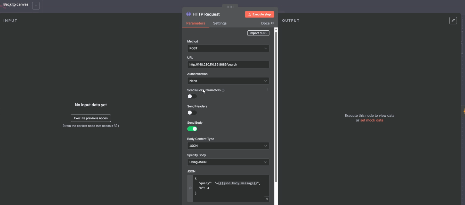Screen dimensions: 465x205
Task: Click the help icon beside Send Query Parameters
Action: pos(223,90)
